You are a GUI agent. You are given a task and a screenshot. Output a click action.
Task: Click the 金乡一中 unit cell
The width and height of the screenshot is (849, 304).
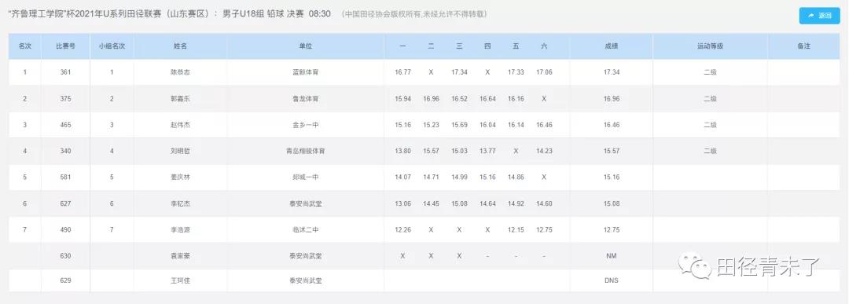pyautogui.click(x=305, y=125)
